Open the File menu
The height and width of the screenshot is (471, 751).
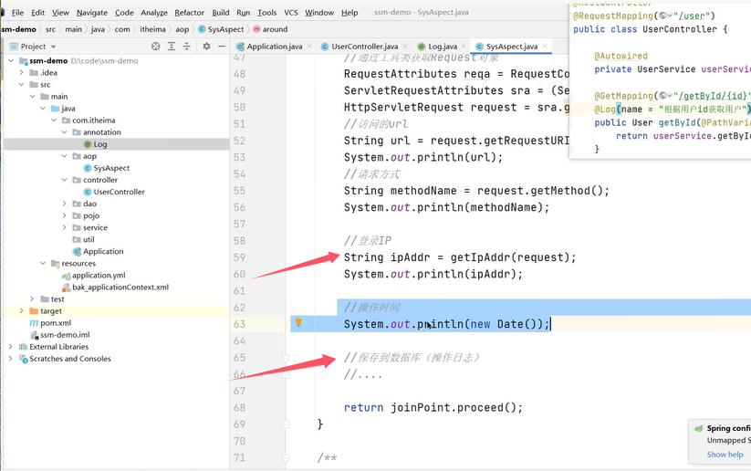click(x=17, y=13)
